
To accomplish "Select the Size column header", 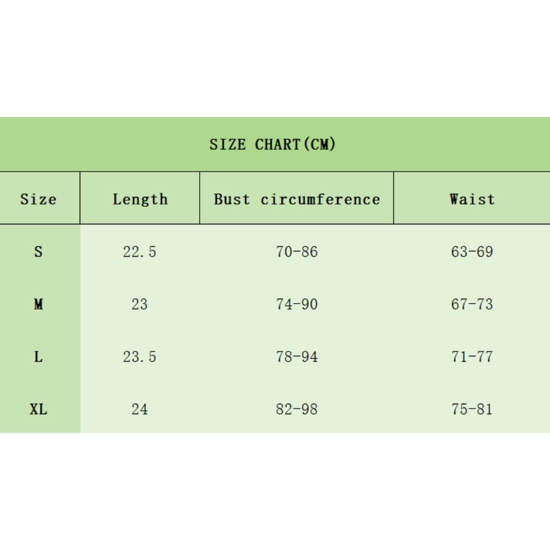I will point(38,199).
